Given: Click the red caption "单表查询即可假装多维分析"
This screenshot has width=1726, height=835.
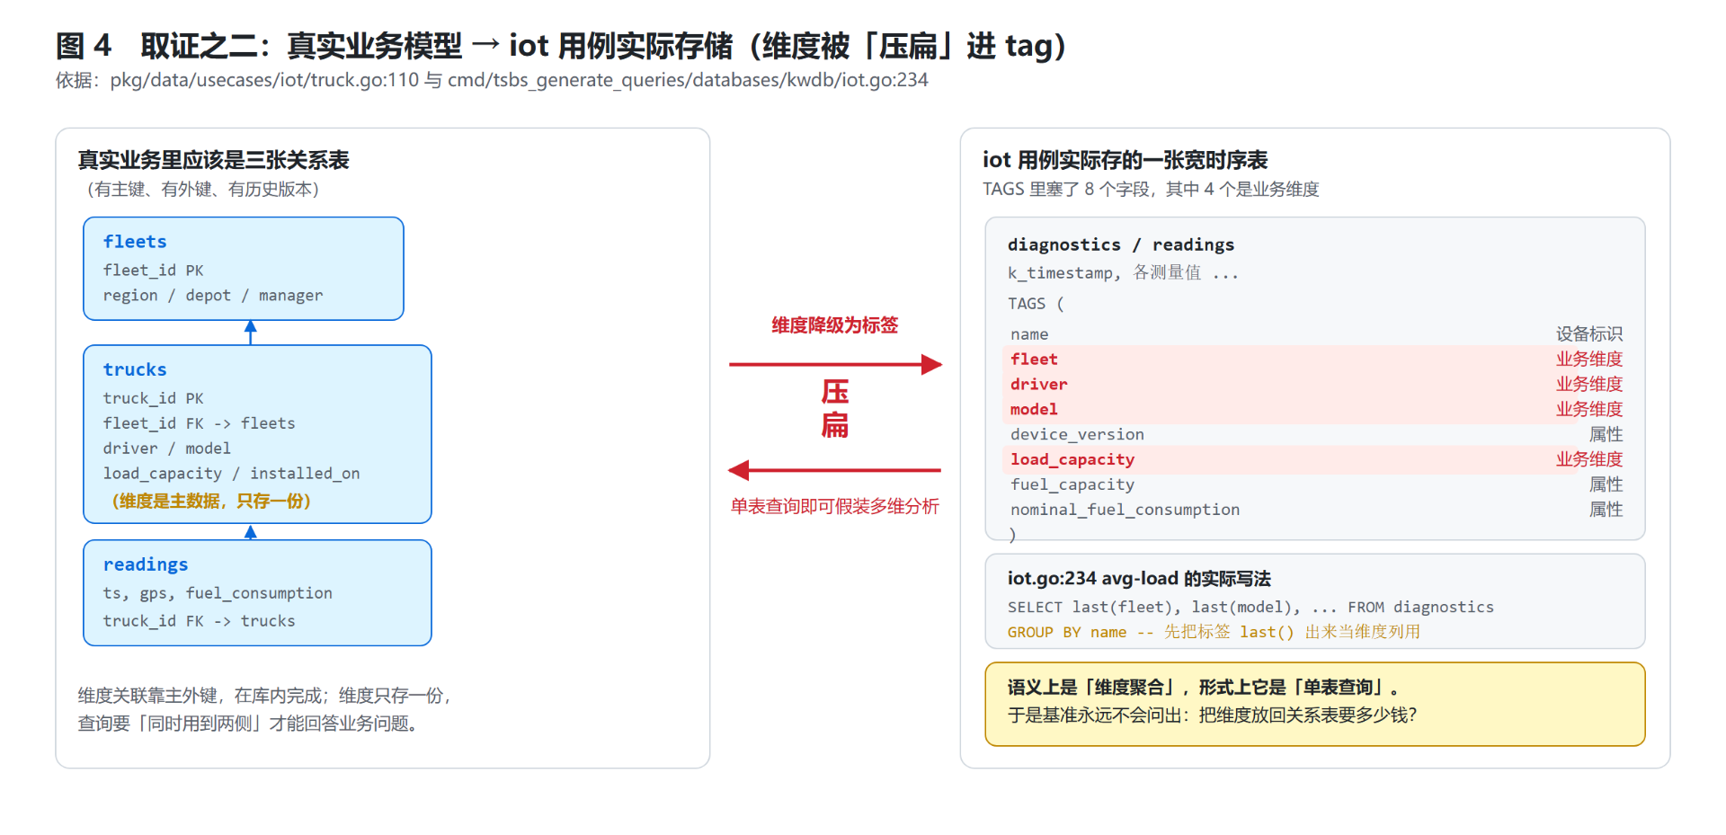Looking at the screenshot, I should tap(835, 506).
